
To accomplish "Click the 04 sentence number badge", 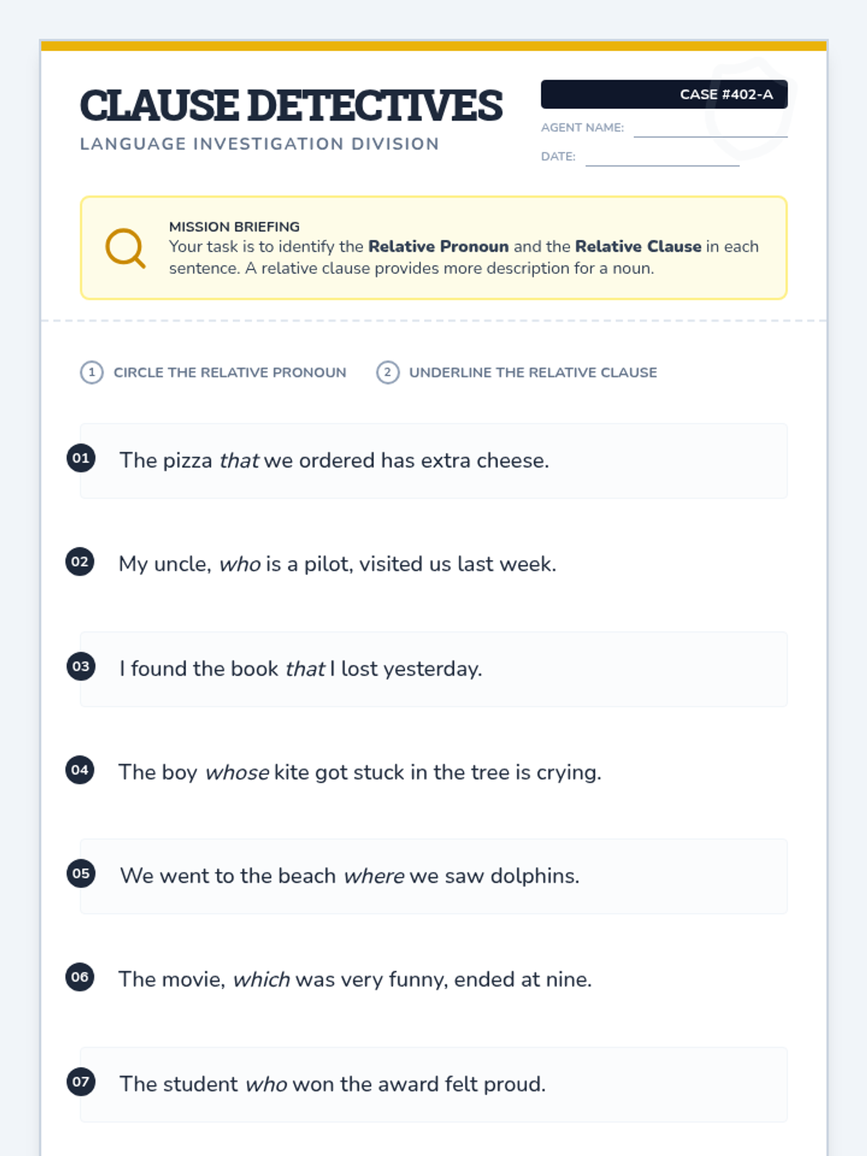I will pos(80,770).
